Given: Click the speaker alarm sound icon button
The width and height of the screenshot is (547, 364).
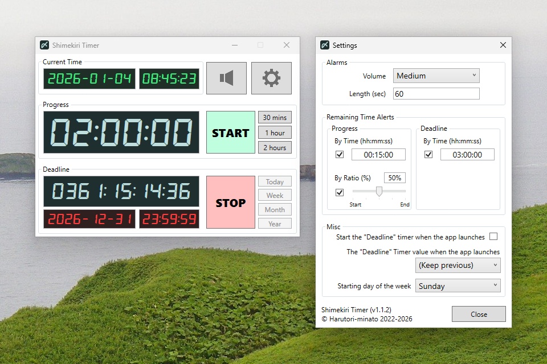Looking at the screenshot, I should tap(226, 78).
